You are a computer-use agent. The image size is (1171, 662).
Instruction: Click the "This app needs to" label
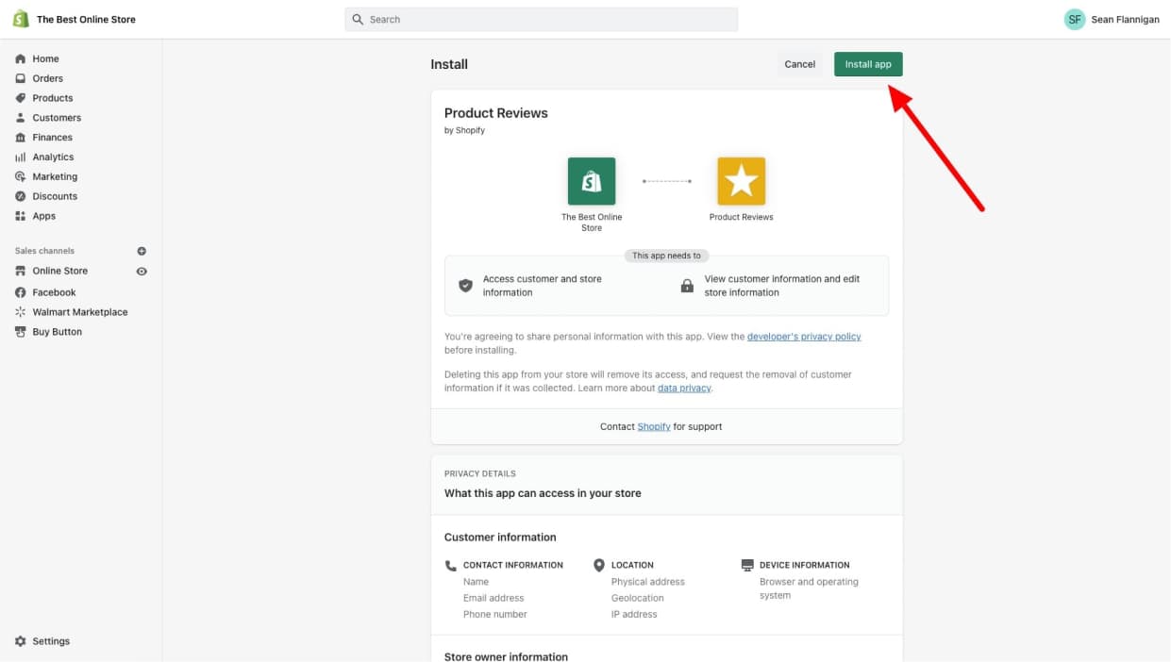(x=666, y=256)
